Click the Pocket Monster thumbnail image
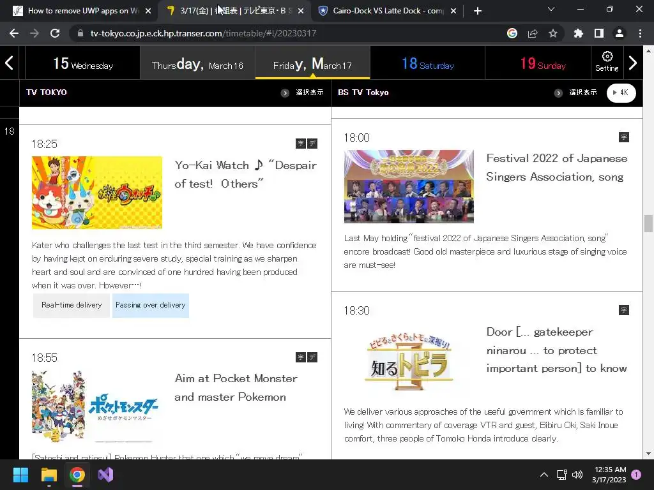 click(97, 406)
